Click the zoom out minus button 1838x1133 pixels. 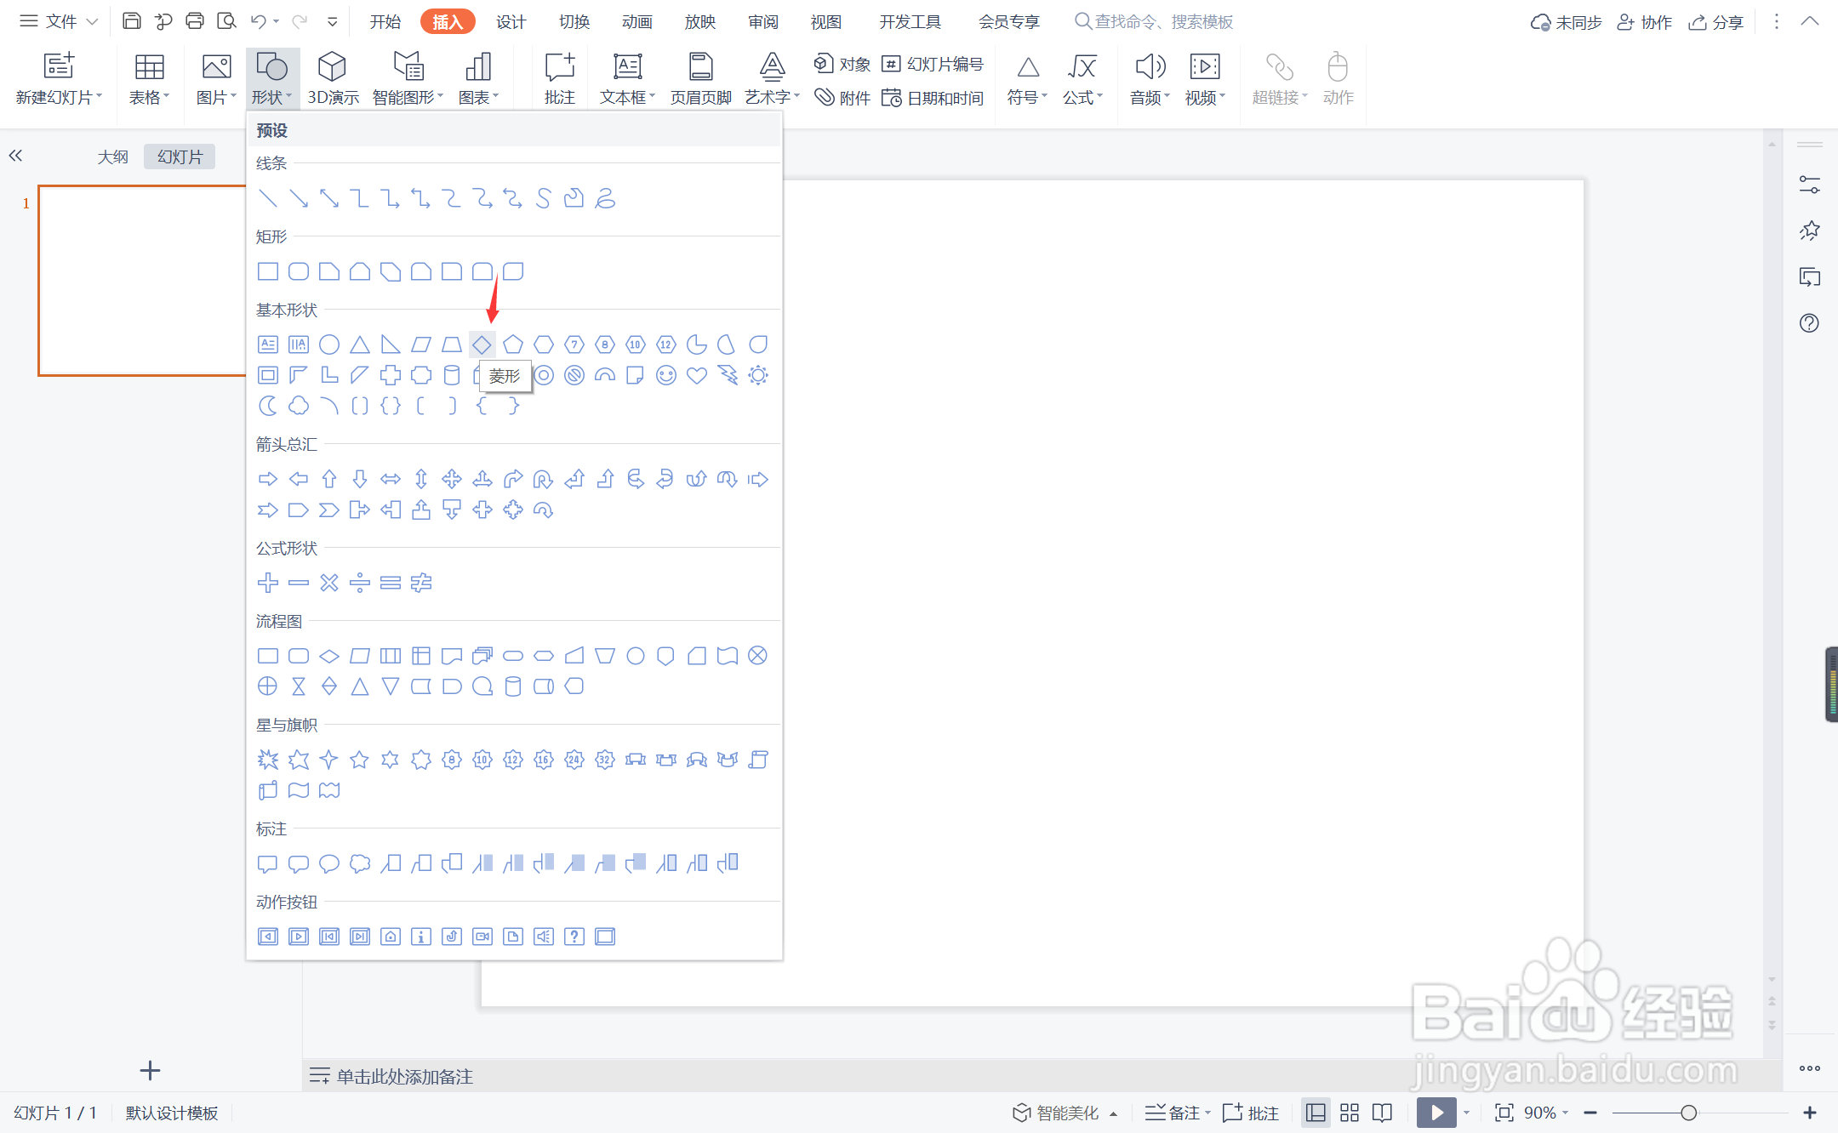(1590, 1113)
